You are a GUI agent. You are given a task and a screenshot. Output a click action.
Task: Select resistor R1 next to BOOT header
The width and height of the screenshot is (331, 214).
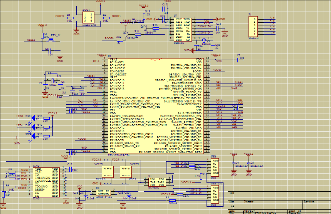(70, 18)
